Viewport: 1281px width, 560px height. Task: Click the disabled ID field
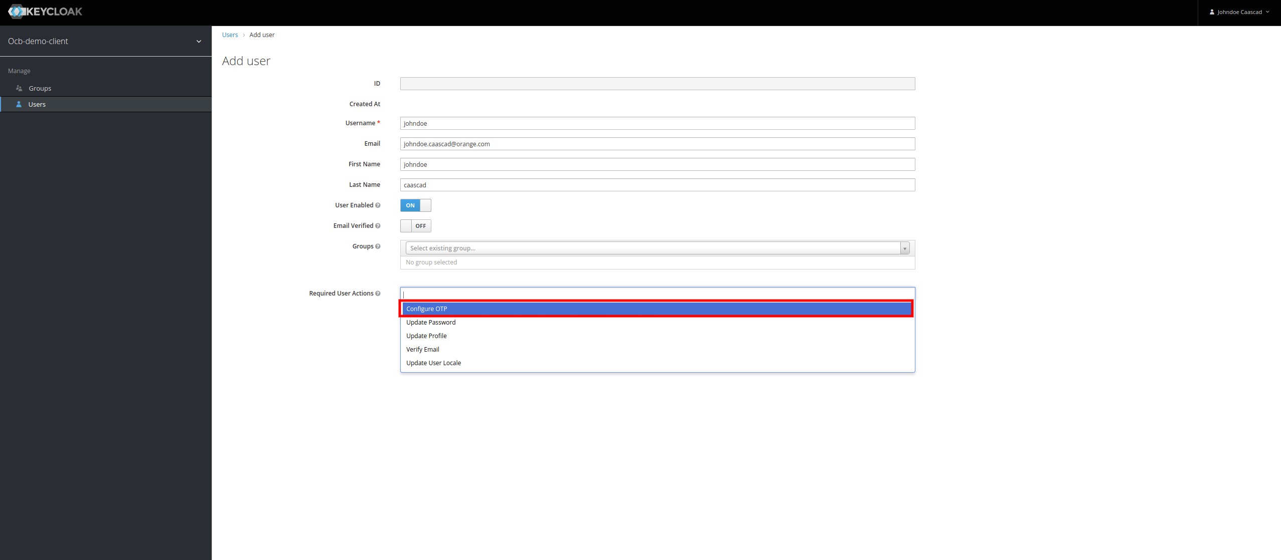pyautogui.click(x=658, y=84)
